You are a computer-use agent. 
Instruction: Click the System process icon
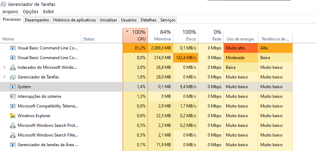click(x=13, y=87)
